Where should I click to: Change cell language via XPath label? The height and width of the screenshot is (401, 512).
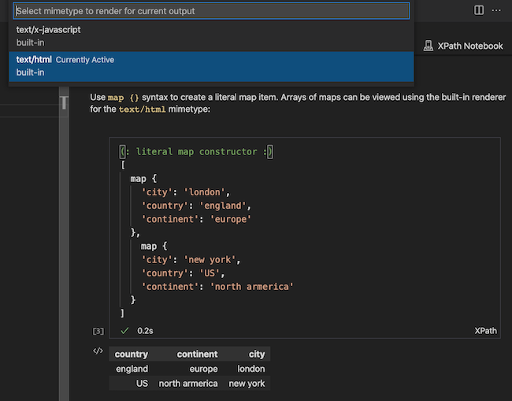485,331
